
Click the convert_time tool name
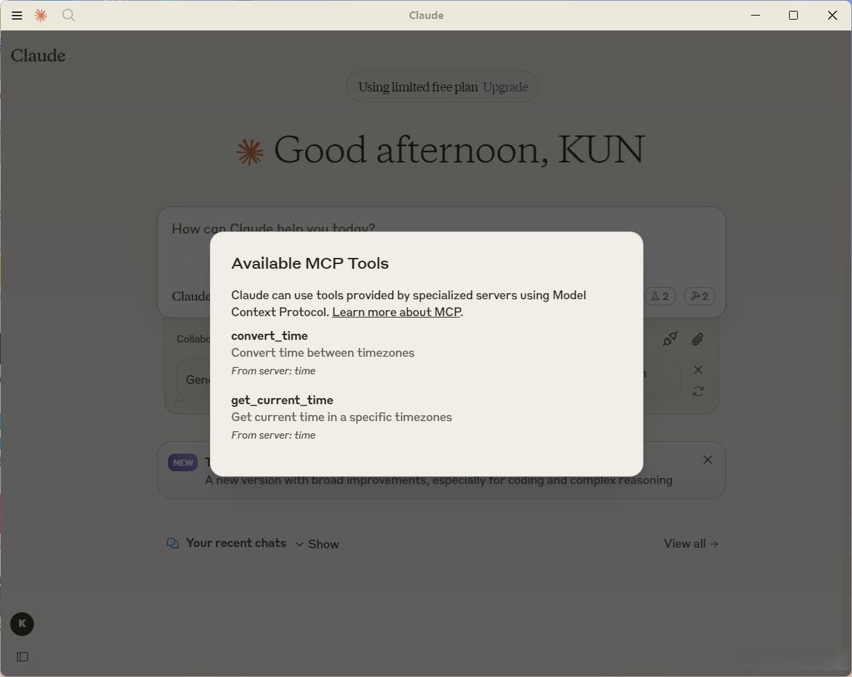(x=270, y=336)
